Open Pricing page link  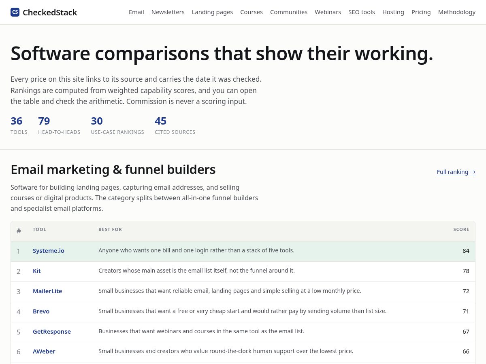click(x=421, y=12)
